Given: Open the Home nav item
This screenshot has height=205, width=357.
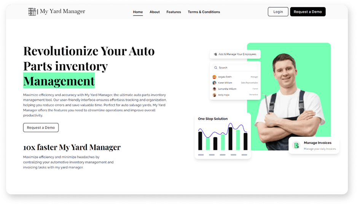Looking at the screenshot, I should 138,12.
